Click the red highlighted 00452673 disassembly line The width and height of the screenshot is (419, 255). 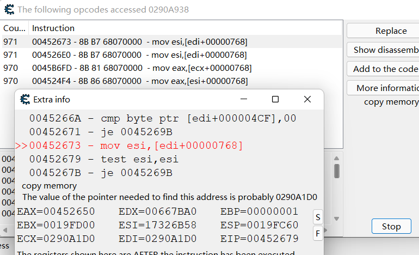click(136, 145)
